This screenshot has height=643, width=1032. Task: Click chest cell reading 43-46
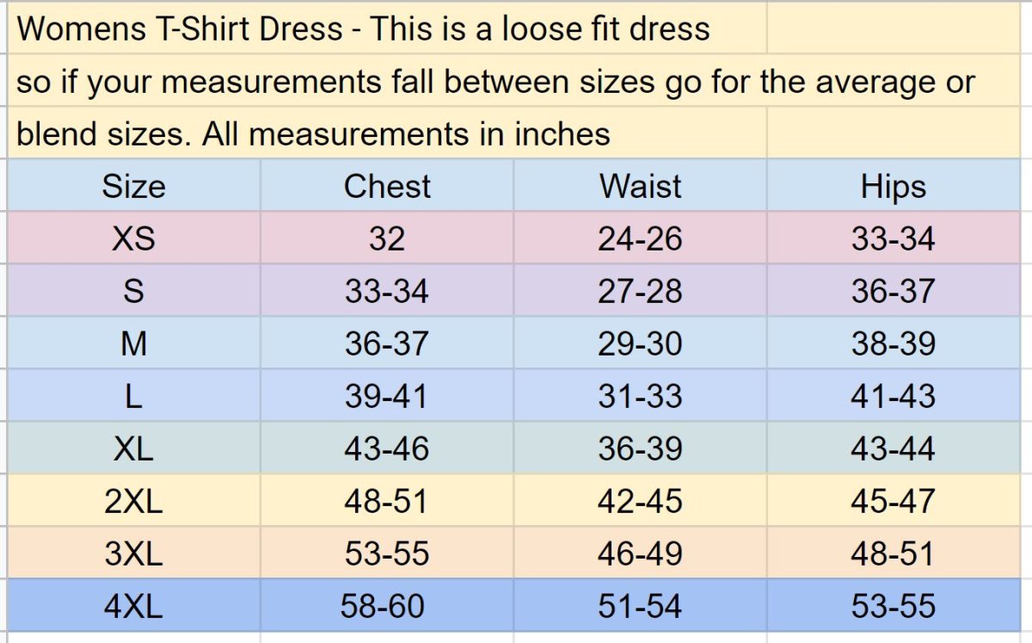(387, 448)
